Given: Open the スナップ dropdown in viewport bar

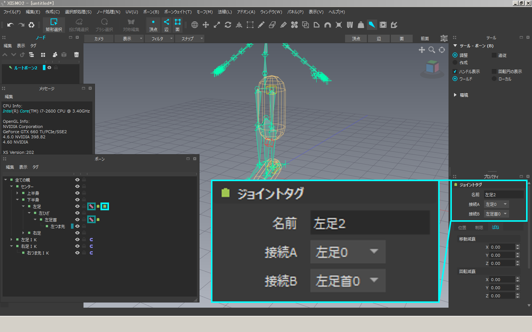Looking at the screenshot, I should point(190,38).
